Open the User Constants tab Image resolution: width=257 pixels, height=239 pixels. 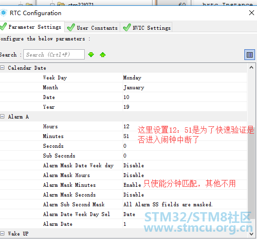click(x=92, y=27)
